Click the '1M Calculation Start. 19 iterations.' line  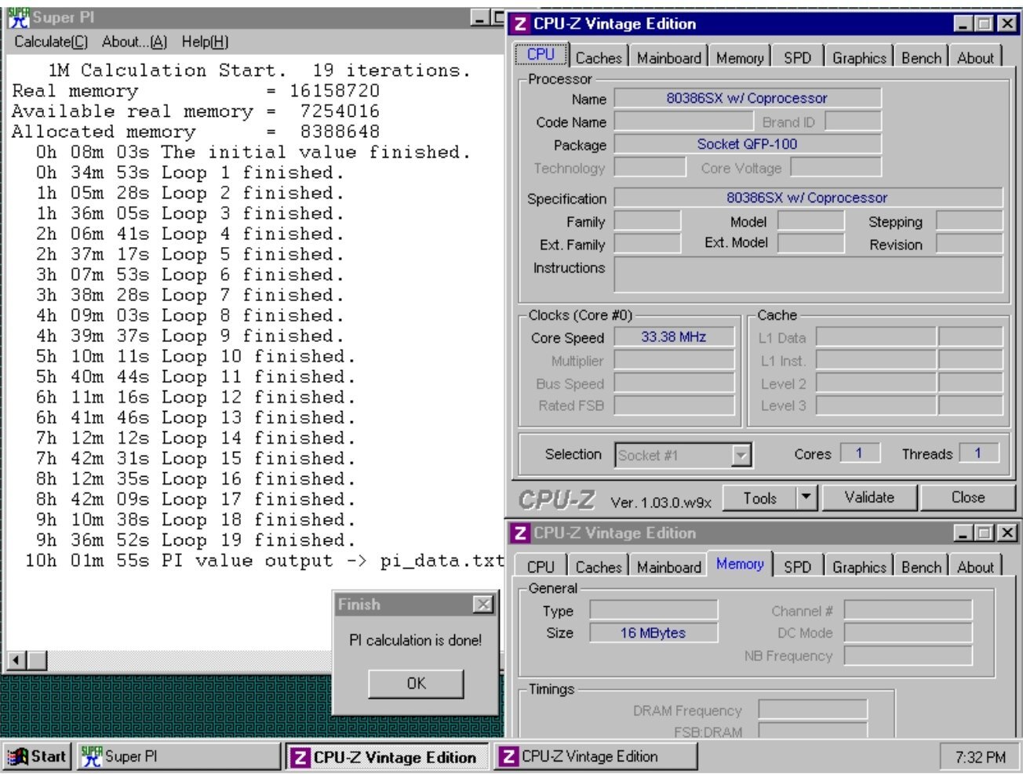click(259, 71)
